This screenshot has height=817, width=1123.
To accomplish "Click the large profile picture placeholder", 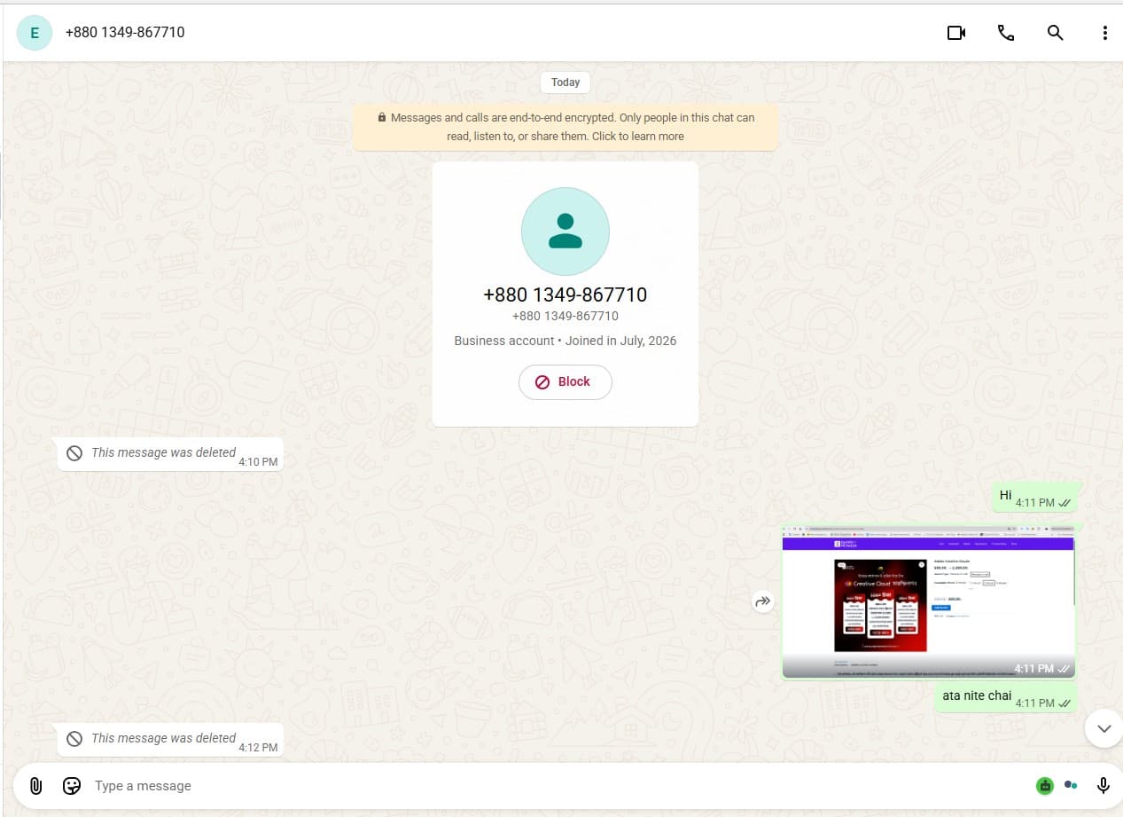I will 565,231.
